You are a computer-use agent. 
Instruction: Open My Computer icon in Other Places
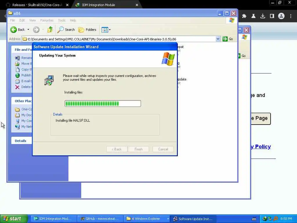tap(17, 121)
